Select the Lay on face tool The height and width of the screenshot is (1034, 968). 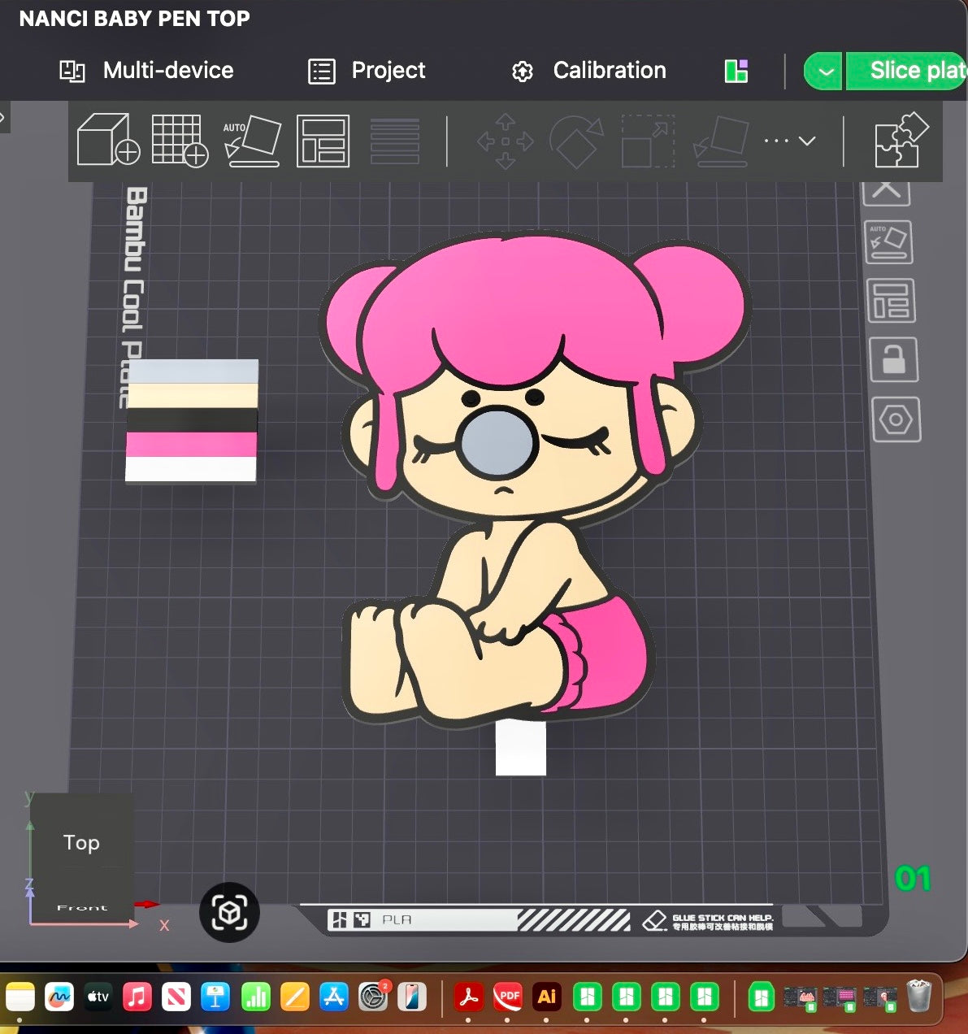(721, 141)
